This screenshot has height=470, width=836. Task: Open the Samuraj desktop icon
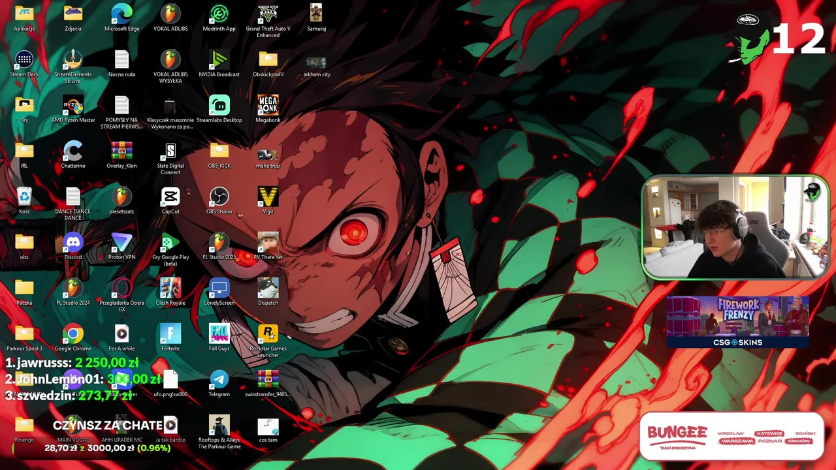pos(316,18)
